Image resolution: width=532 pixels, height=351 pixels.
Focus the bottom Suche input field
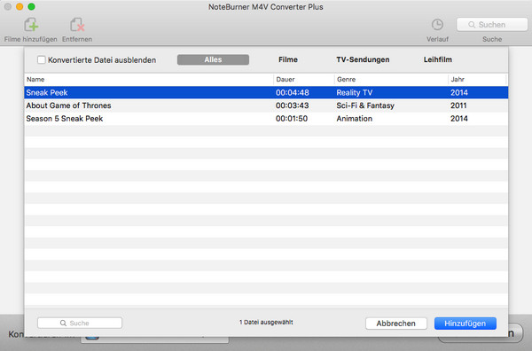click(80, 324)
